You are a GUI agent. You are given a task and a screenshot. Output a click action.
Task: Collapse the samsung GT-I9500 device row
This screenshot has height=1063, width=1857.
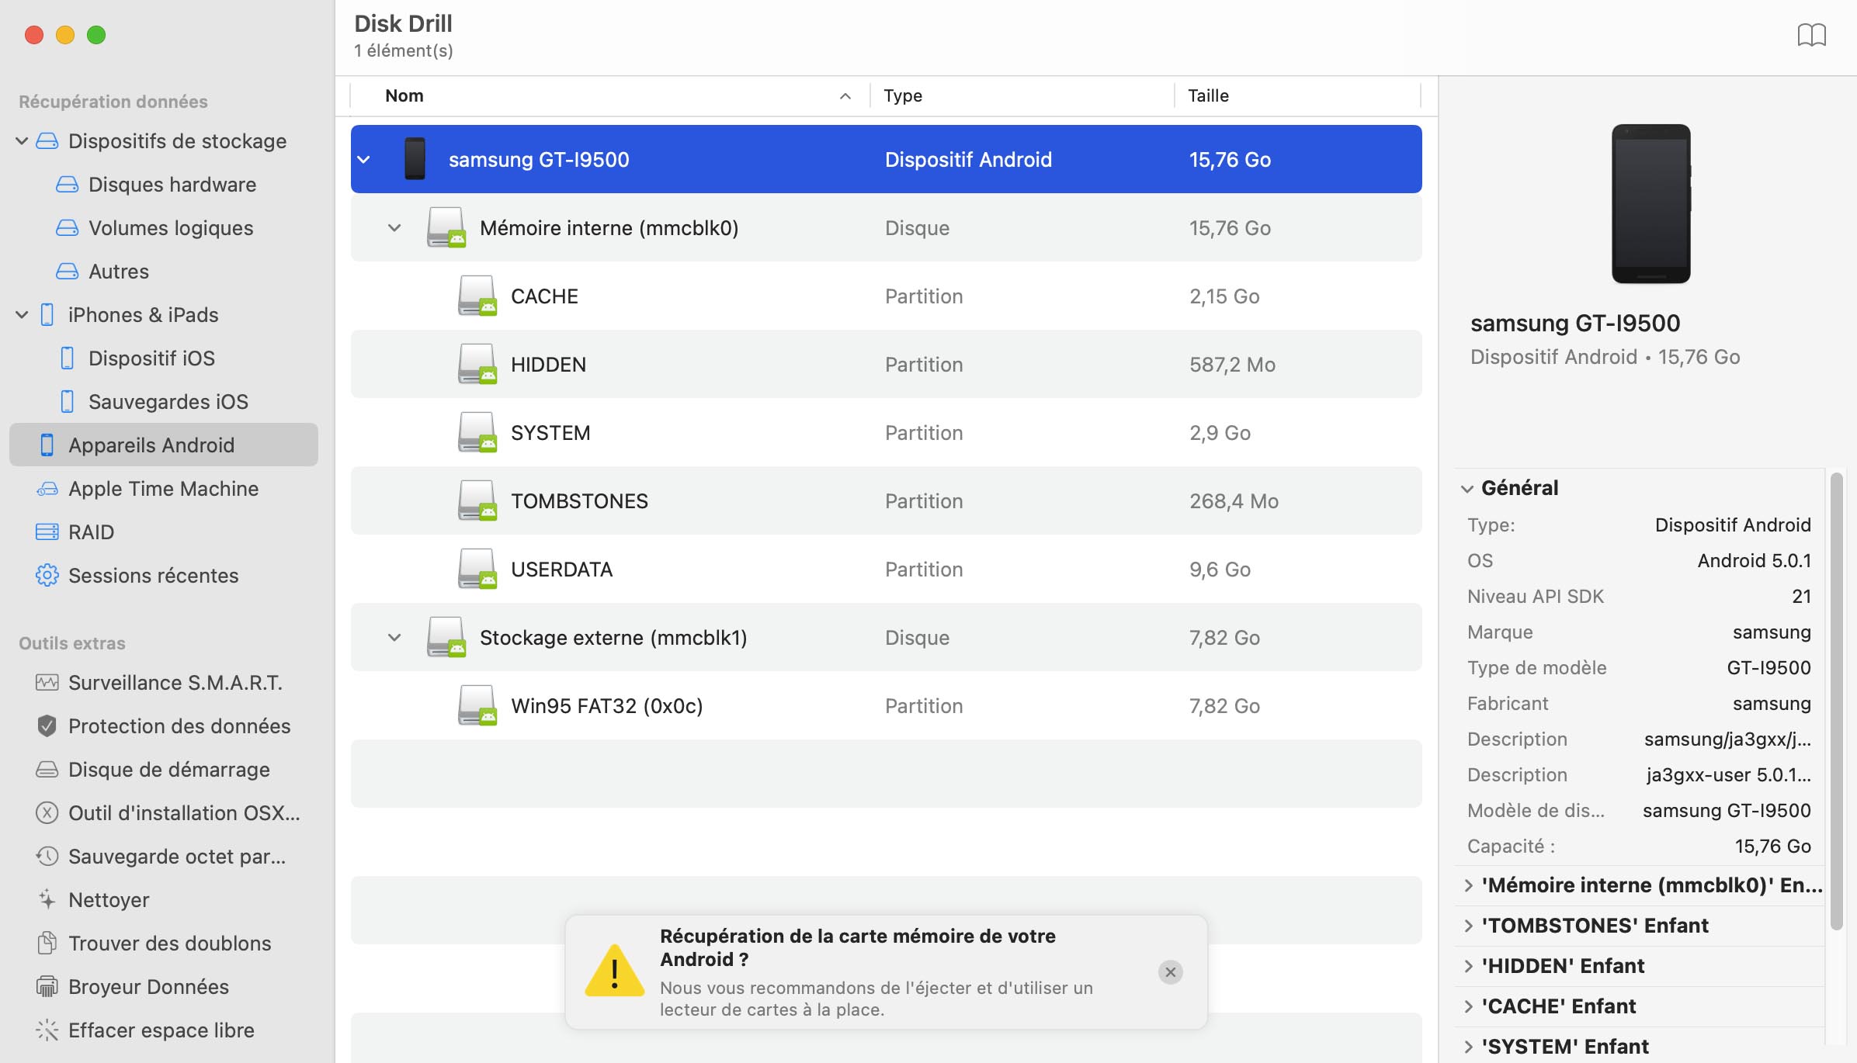tap(363, 160)
